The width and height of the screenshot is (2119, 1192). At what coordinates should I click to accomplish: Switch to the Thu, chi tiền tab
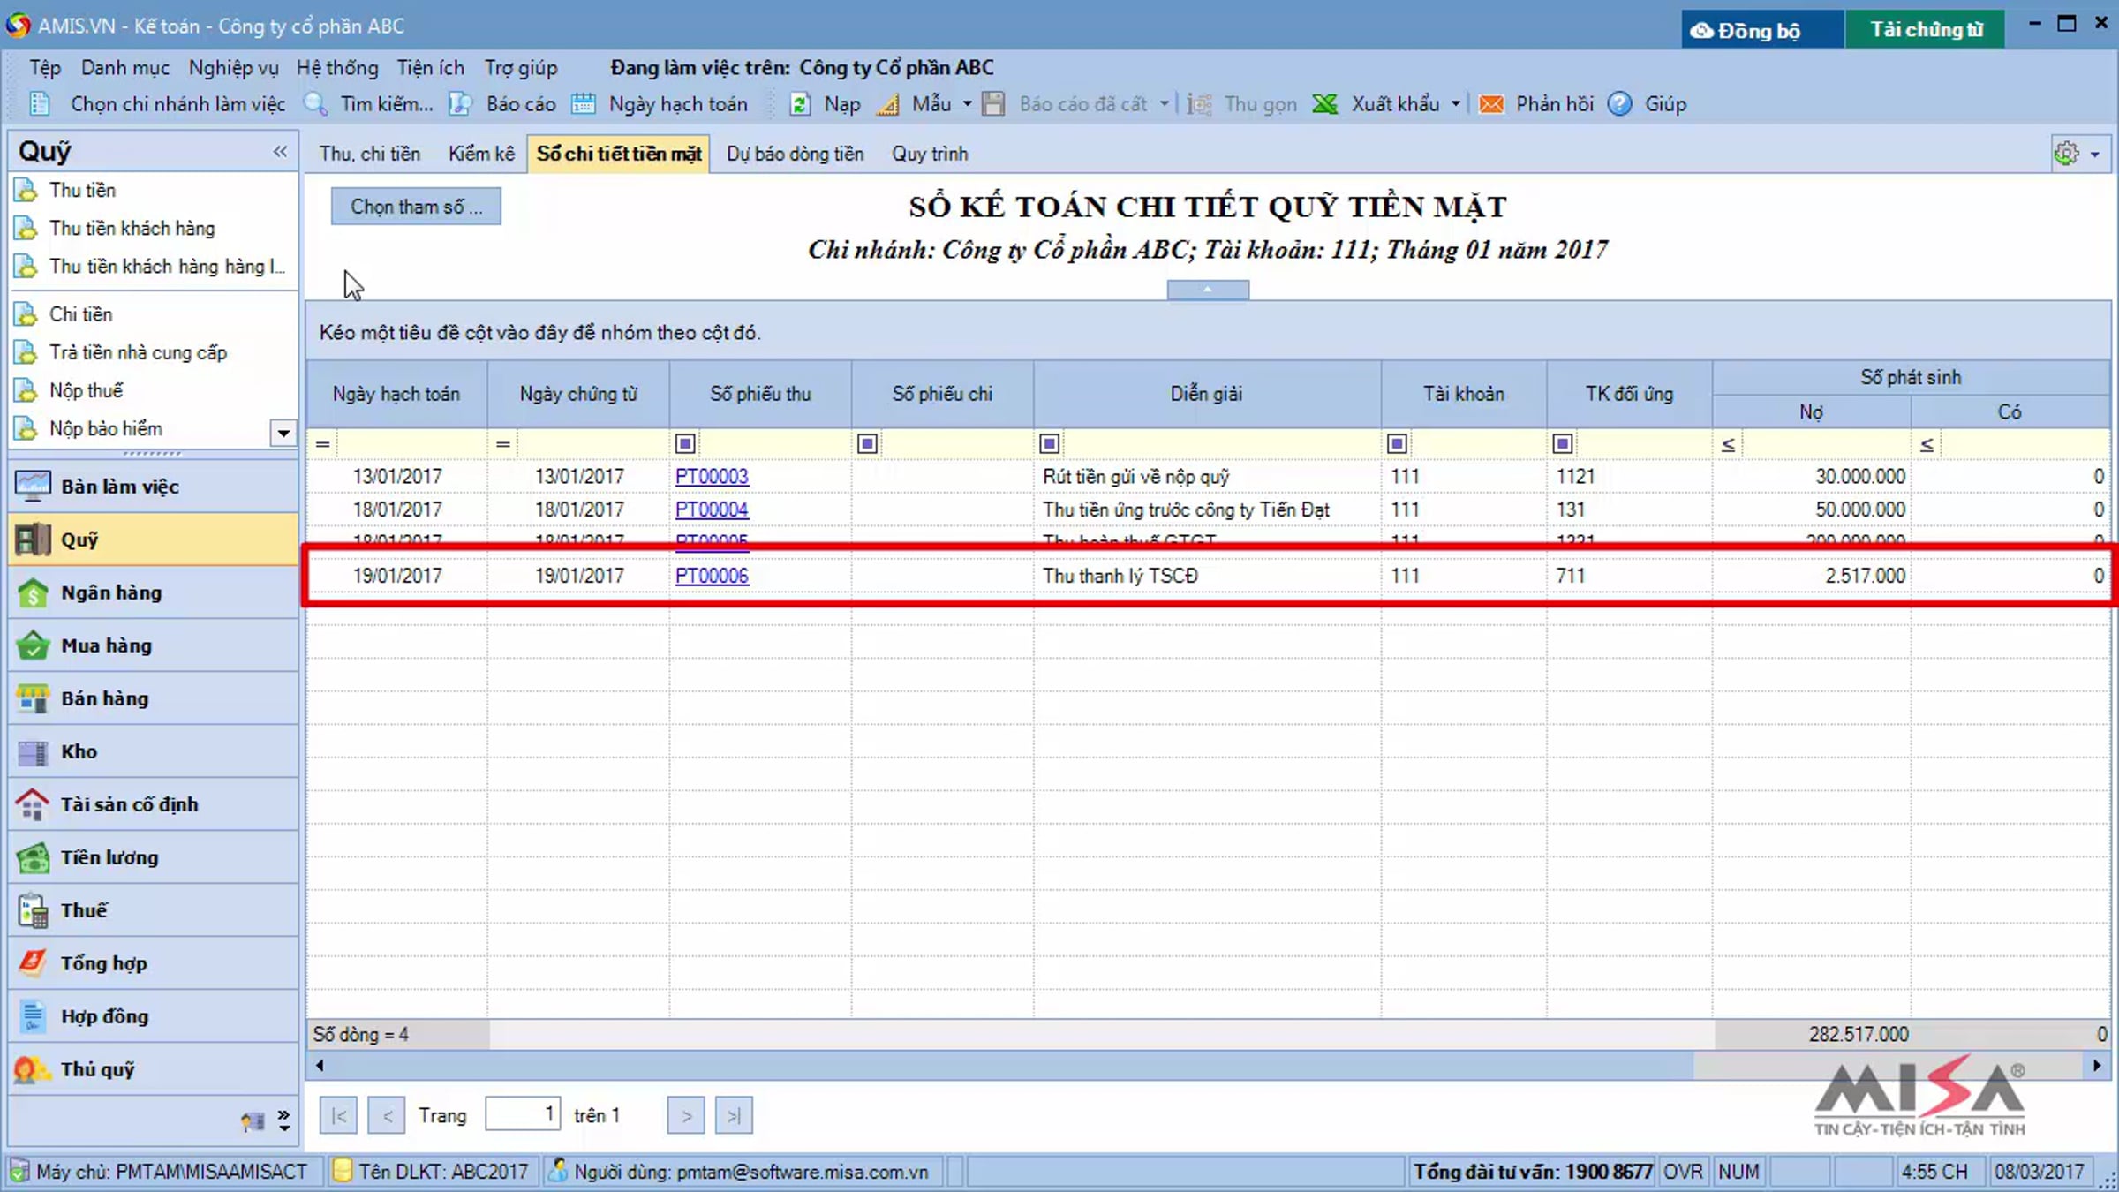point(370,154)
